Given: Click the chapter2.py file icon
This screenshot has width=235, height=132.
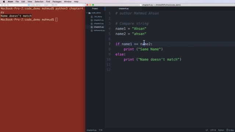Looking at the screenshot, I should [x=92, y=20].
